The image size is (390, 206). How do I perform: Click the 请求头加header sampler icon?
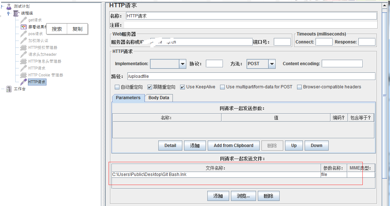click(24, 54)
